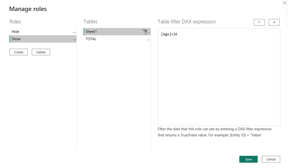Click the filter funnel icon on Sheet1
The image size is (288, 168).
coord(145,32)
